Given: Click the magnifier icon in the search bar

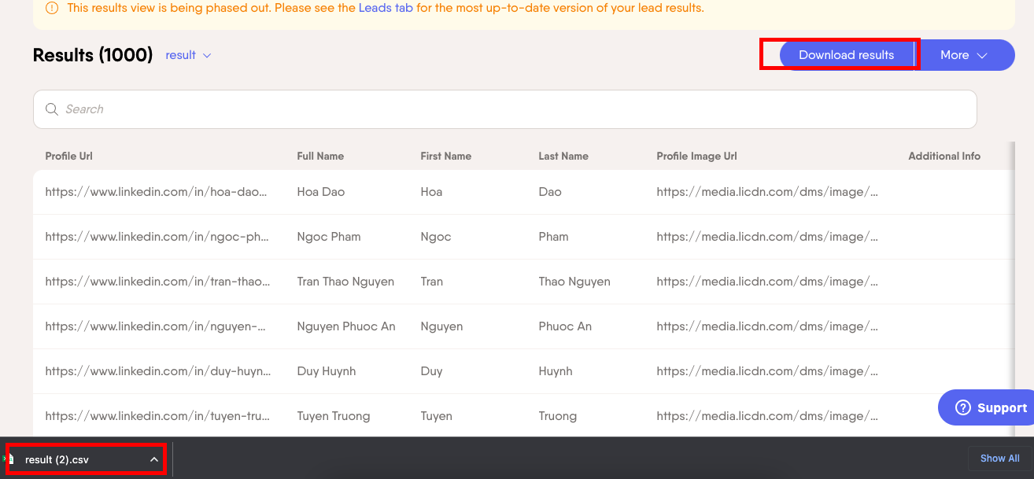Looking at the screenshot, I should tap(52, 109).
